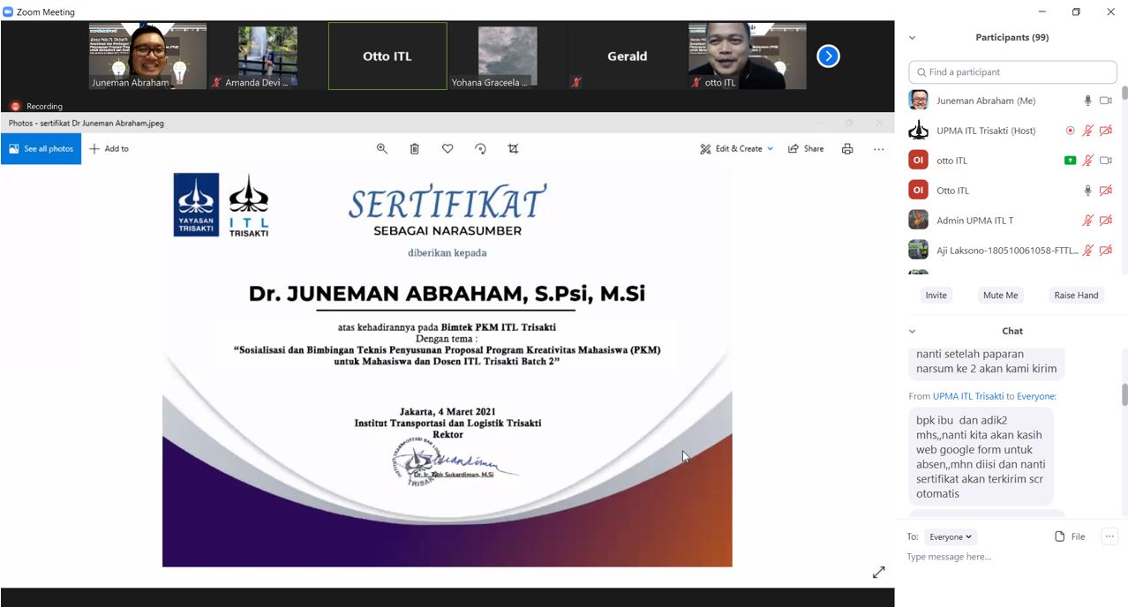Click the Everyone: link in chat header
The image size is (1128, 607).
1036,396
